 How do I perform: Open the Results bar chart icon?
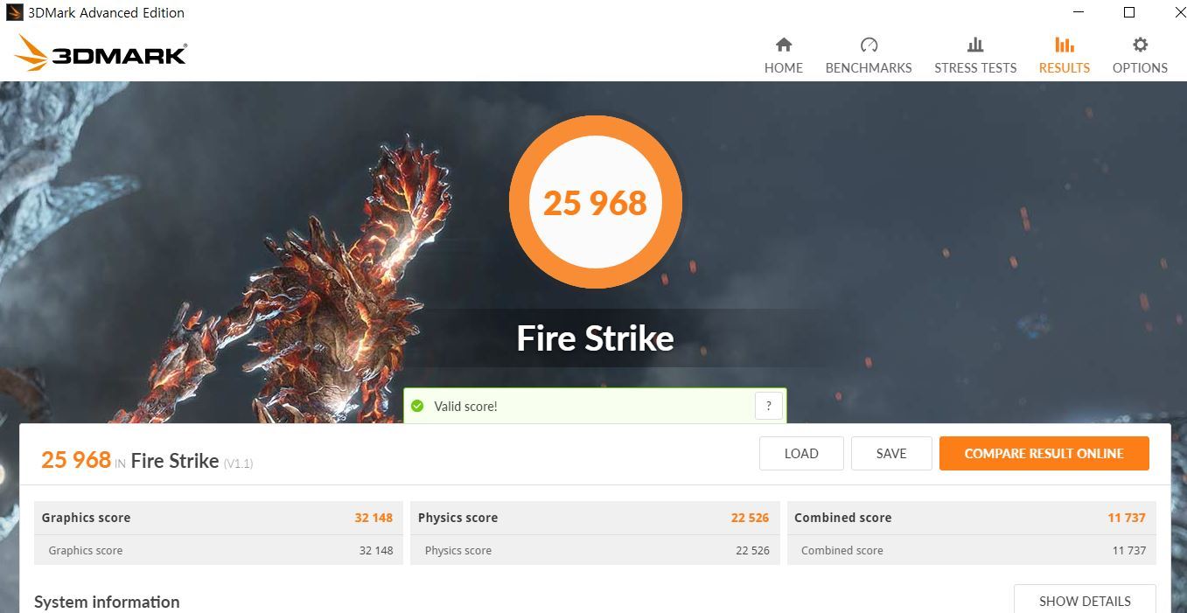(x=1065, y=45)
